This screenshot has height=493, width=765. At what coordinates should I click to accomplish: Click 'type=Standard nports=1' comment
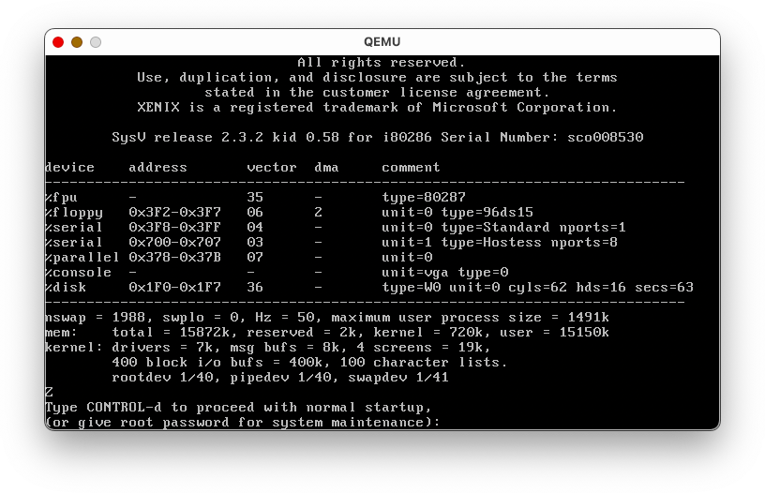pos(533,228)
